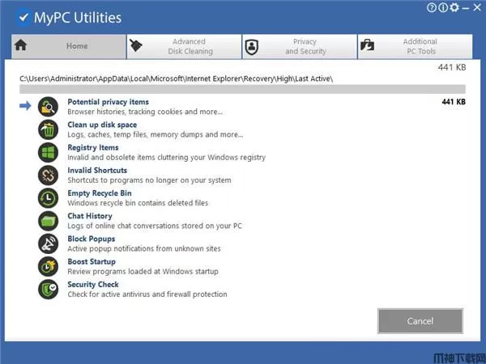Open the Additional PC Tools tab
The height and width of the screenshot is (364, 486).
pos(416,46)
